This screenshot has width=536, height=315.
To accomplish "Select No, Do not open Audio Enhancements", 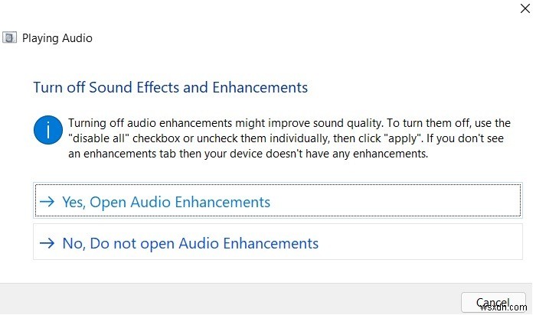I will (189, 244).
